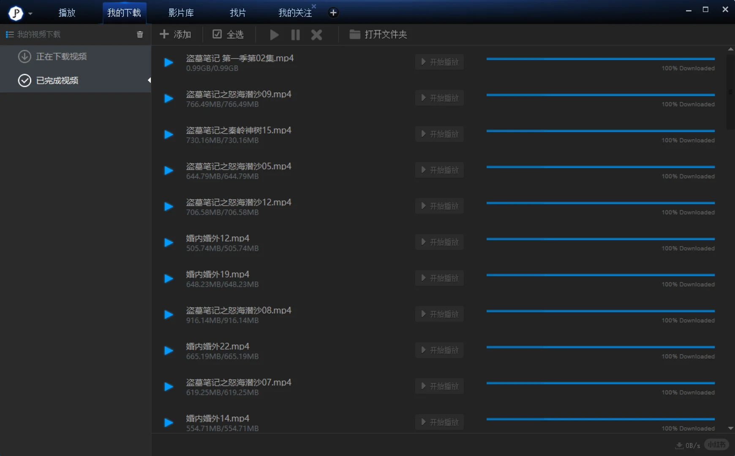Image resolution: width=735 pixels, height=456 pixels.
Task: Select file name 盗墓笔记之怒海潜沙12.mp4
Action: (239, 202)
